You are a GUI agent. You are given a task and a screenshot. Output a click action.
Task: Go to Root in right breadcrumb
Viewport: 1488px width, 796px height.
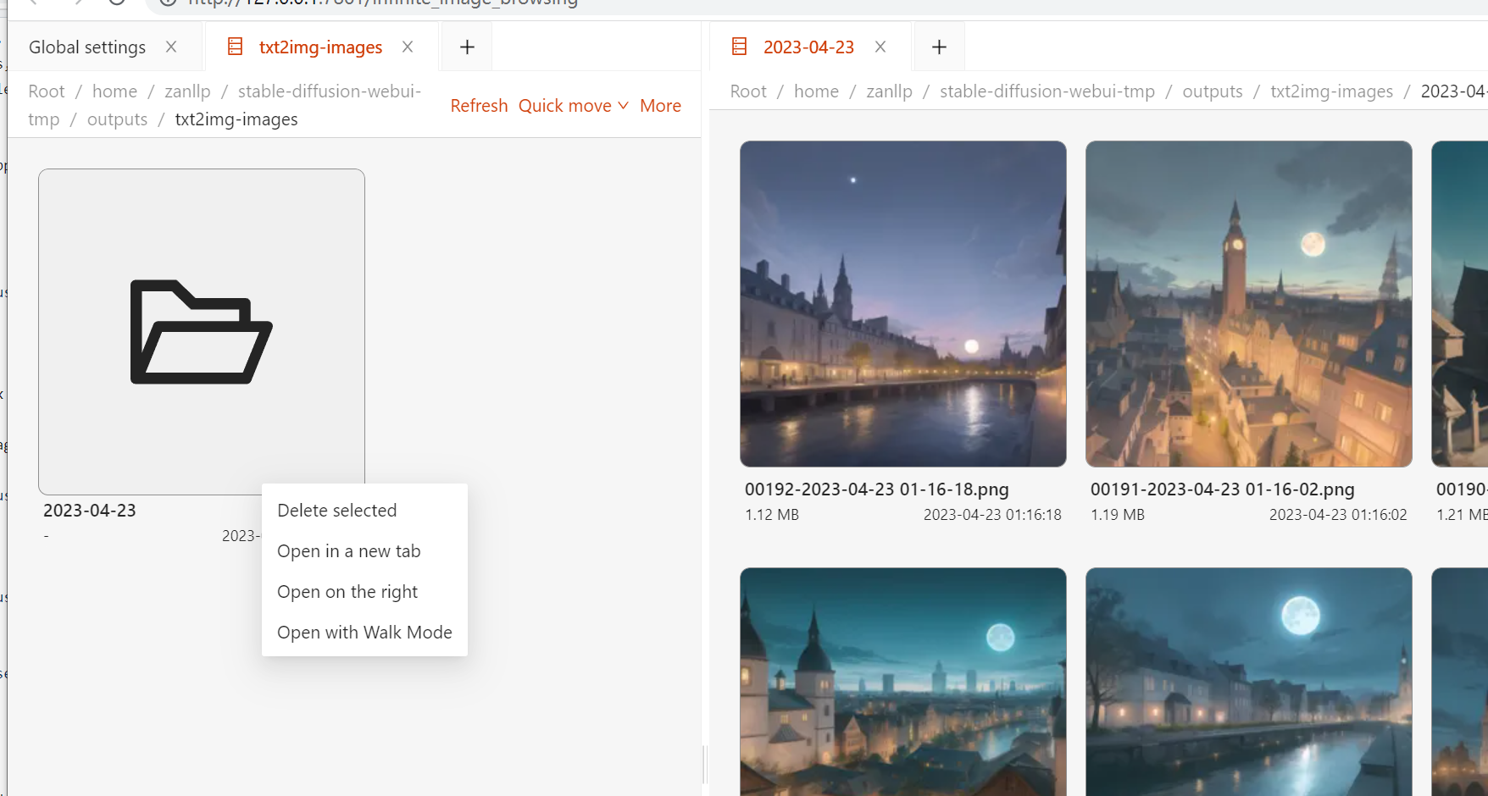pos(748,91)
